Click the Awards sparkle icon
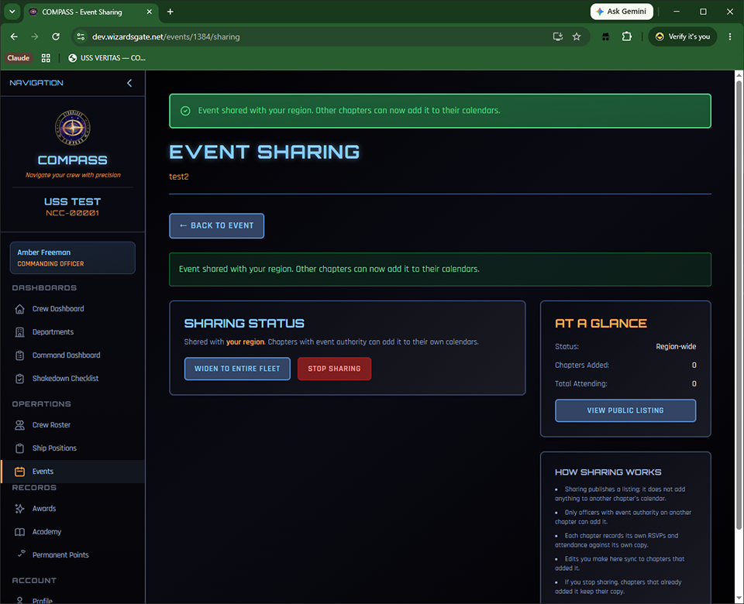The height and width of the screenshot is (604, 744). [19, 509]
